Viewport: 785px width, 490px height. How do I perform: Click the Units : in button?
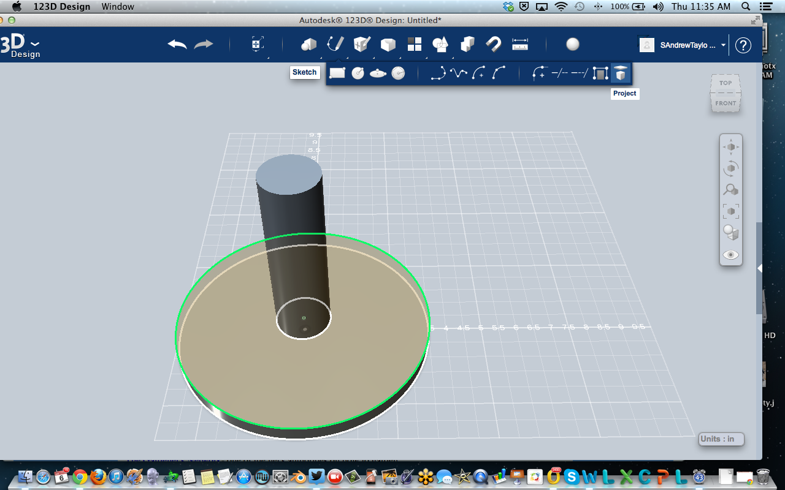pyautogui.click(x=721, y=439)
